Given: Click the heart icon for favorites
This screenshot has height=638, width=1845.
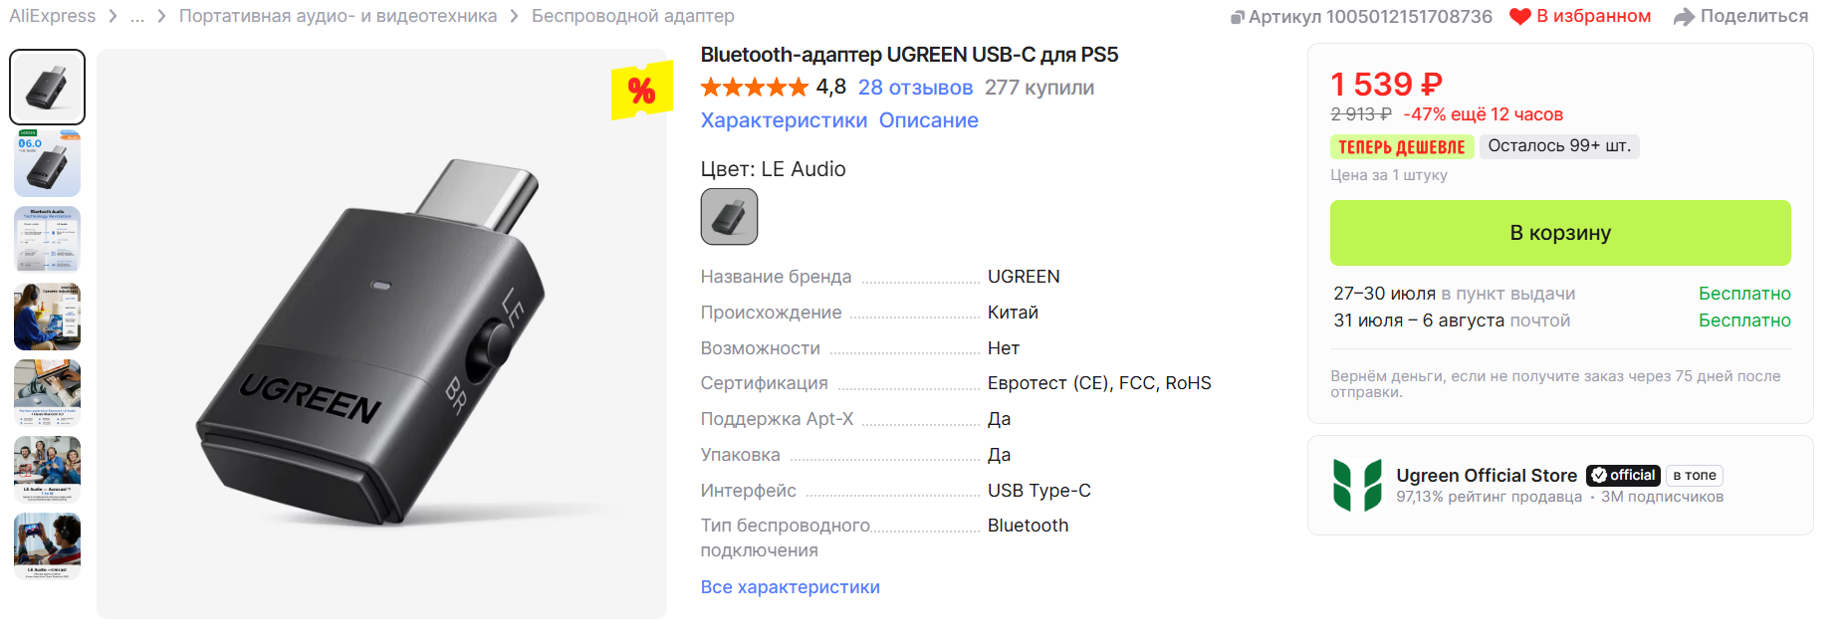Looking at the screenshot, I should [1519, 17].
